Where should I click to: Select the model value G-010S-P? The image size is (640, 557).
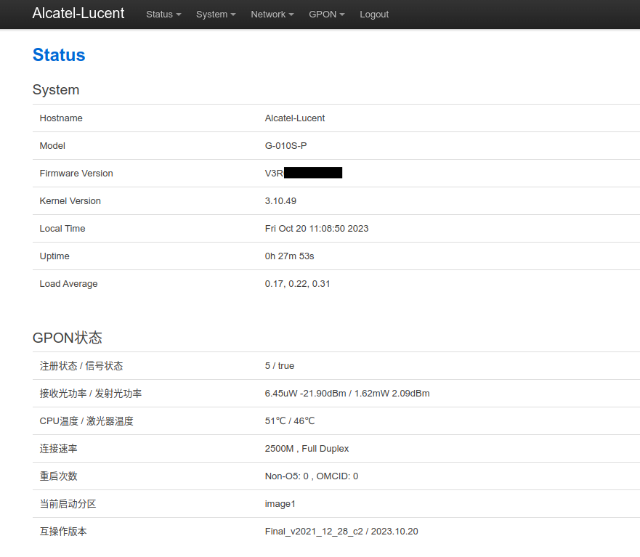pos(285,146)
